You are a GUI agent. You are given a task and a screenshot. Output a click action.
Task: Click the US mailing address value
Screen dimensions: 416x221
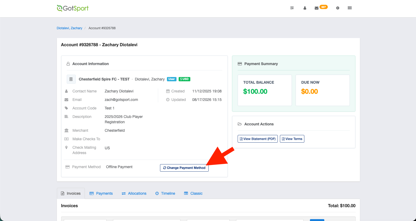107,148
